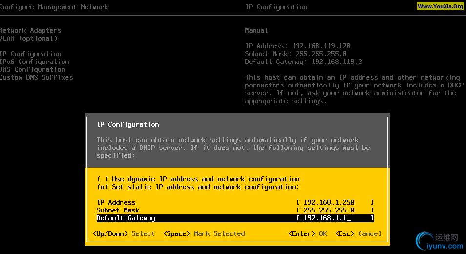Image resolution: width=466 pixels, height=254 pixels.
Task: Open the Www.YouXia.Org watermark link
Action: 440,6
